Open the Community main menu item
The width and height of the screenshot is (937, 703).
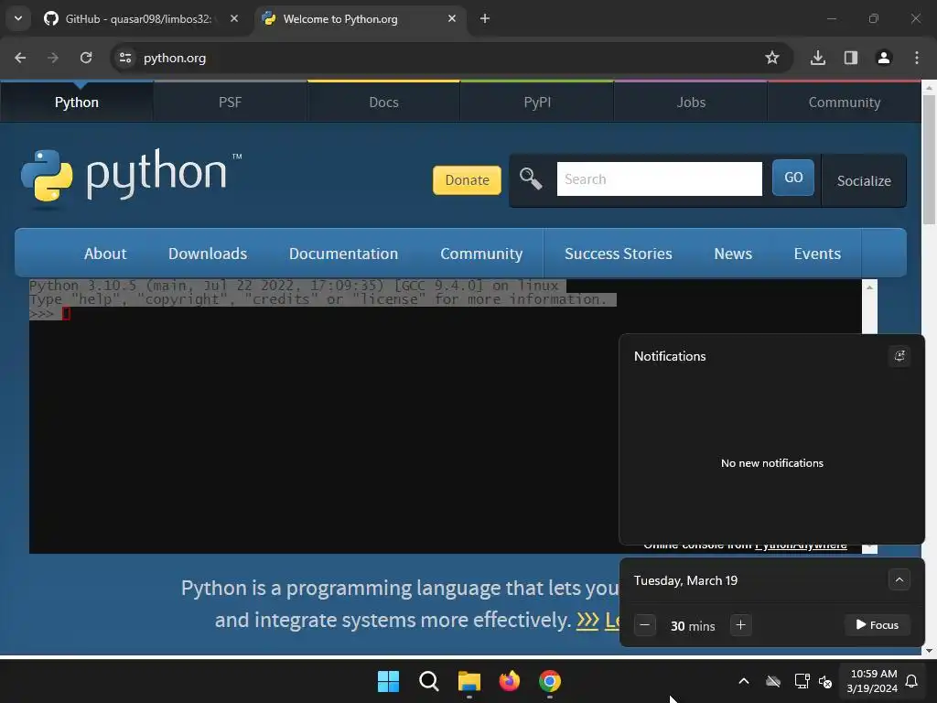pyautogui.click(x=481, y=254)
